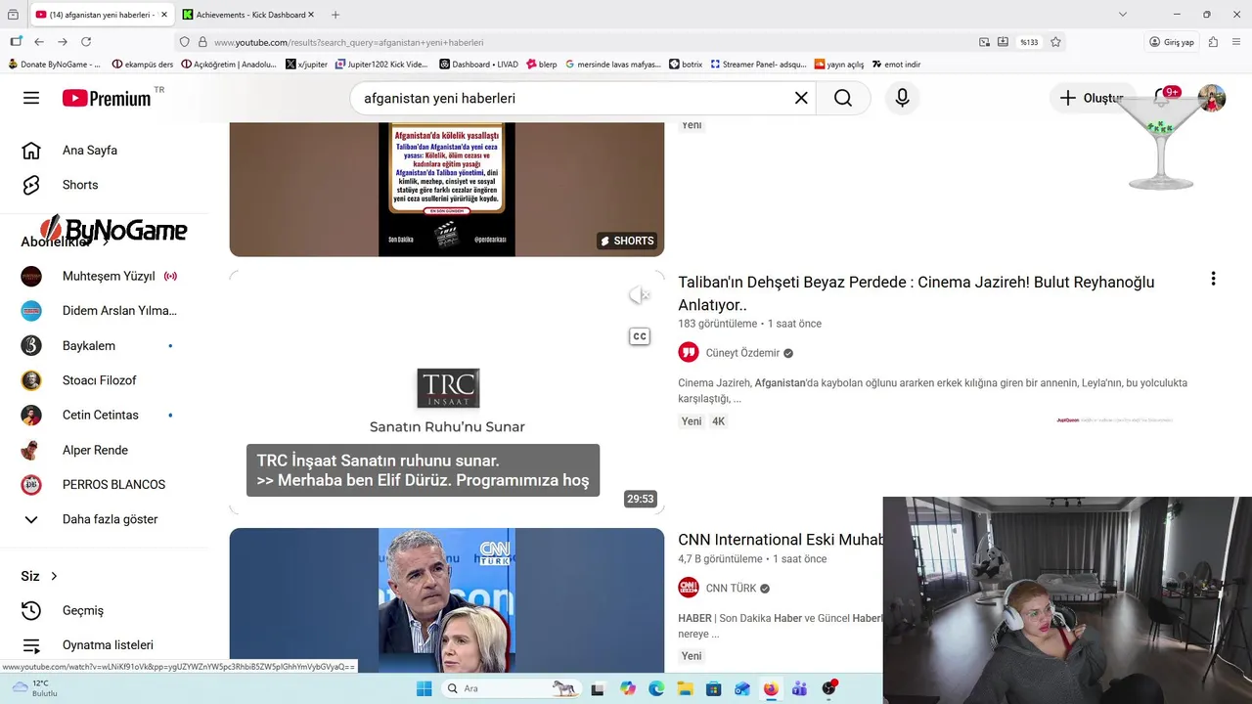
Task: Bookmark this page with the star icon
Action: (x=1055, y=42)
